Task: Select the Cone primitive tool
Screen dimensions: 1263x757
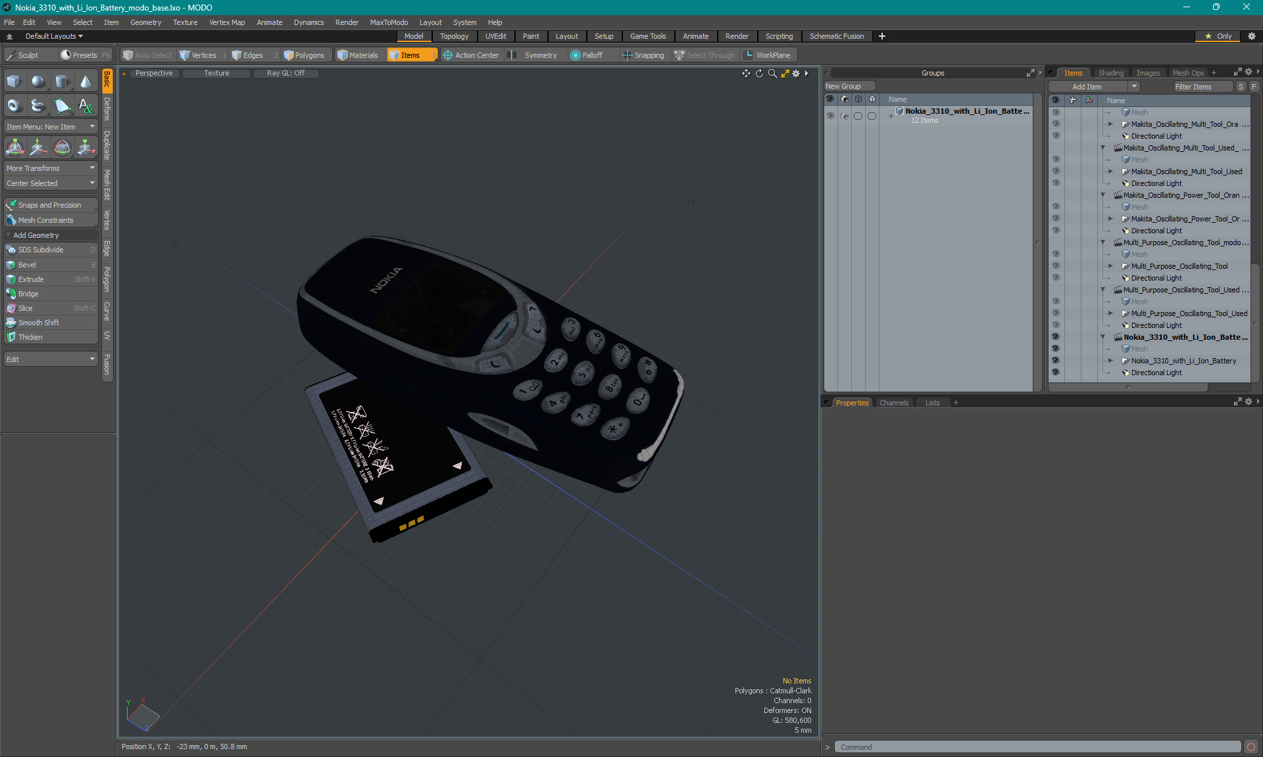Action: (x=86, y=81)
